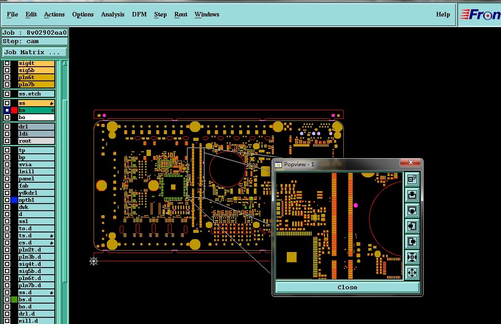This screenshot has height=324, width=501.
Task: Select the pln6t layer name
Action: (x=36, y=77)
